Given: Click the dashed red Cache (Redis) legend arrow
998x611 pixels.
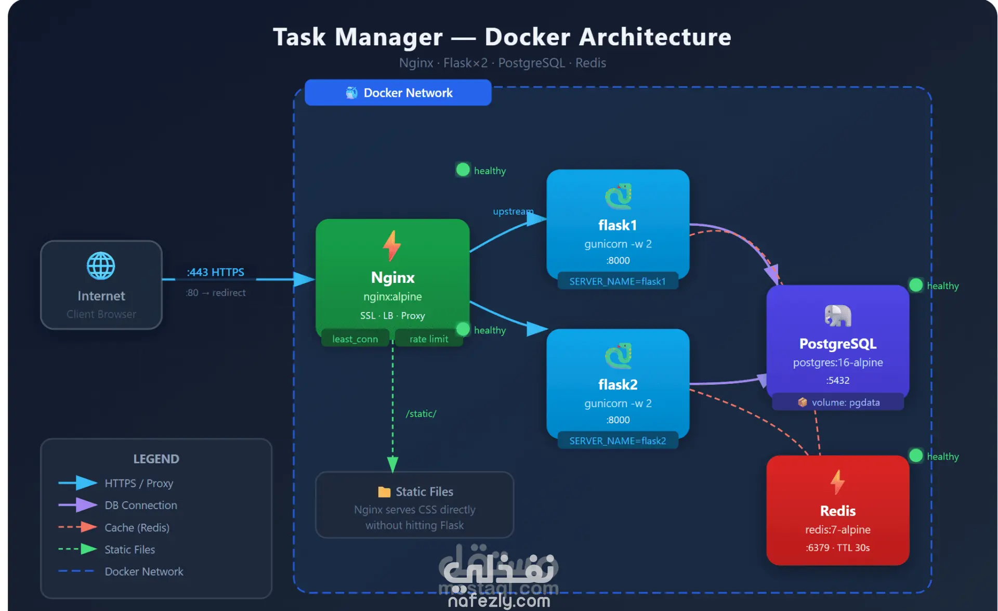Looking at the screenshot, I should click(x=78, y=527).
